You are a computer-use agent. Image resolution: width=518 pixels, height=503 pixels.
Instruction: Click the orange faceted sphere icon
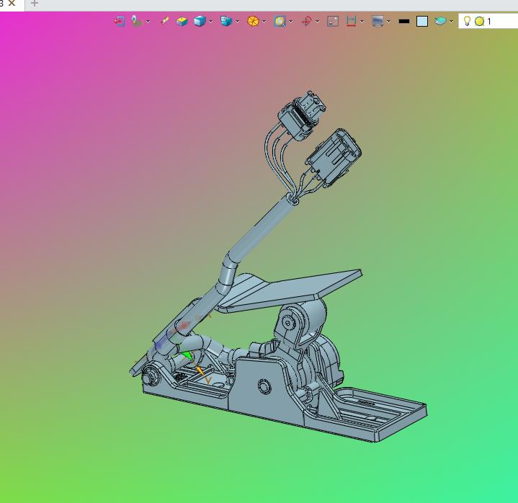point(253,21)
